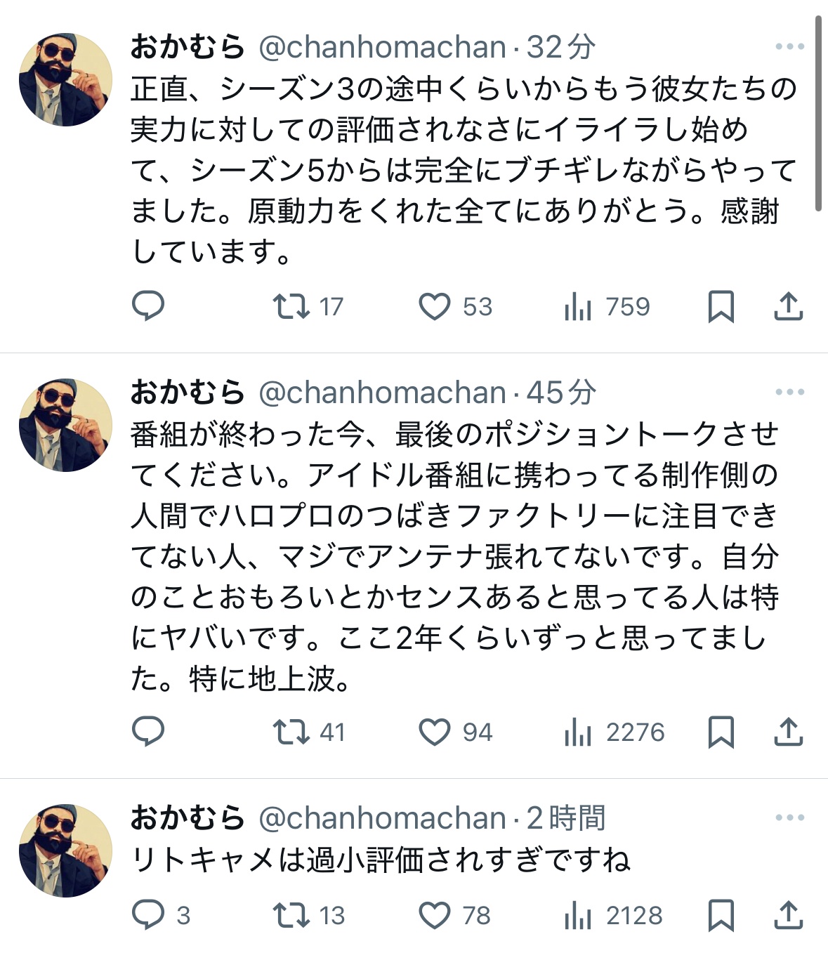The image size is (828, 953).
Task: Retweet the post with 17 reposts
Action: point(291,306)
